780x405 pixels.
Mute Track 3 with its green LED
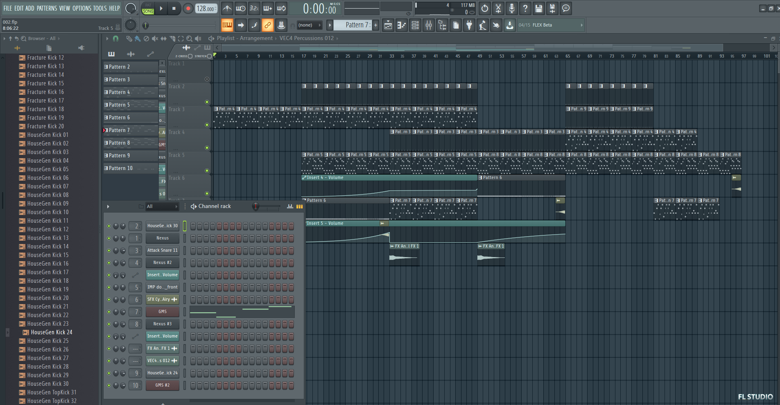[x=207, y=125]
